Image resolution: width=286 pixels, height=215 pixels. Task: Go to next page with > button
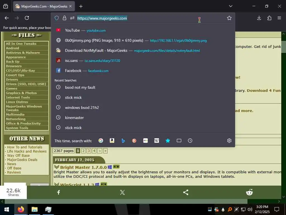pyautogui.click(x=100, y=151)
